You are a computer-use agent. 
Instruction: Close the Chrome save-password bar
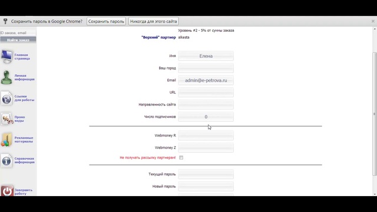373,21
